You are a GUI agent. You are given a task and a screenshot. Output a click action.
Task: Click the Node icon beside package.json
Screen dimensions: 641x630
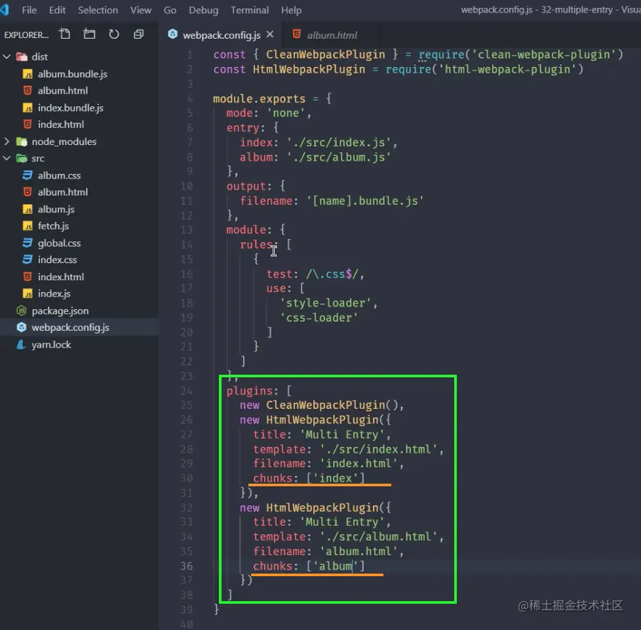coord(21,310)
